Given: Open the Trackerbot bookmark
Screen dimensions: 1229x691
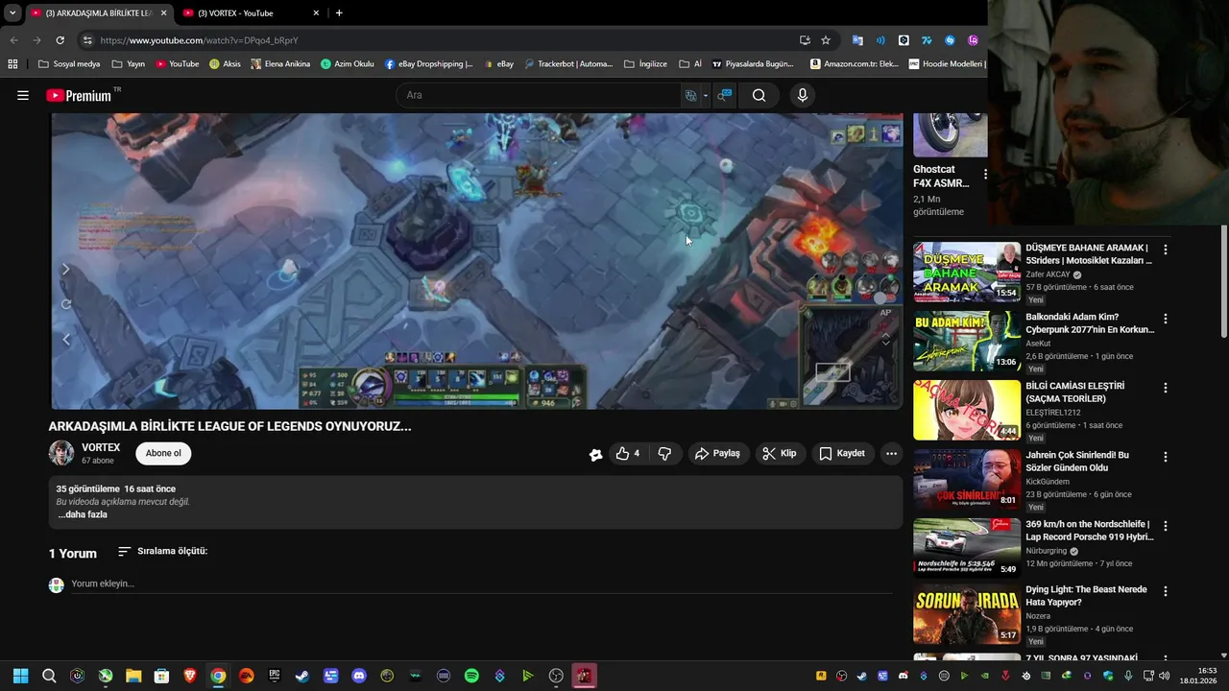Looking at the screenshot, I should (568, 64).
